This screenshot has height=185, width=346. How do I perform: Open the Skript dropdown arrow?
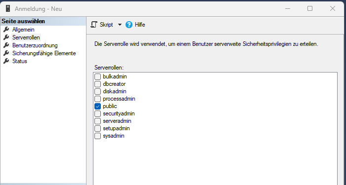(x=120, y=25)
